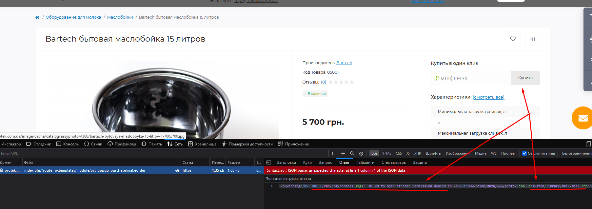Screen dimensions: 592x209
Task: Select the Сеть network panel
Action: coord(175,144)
